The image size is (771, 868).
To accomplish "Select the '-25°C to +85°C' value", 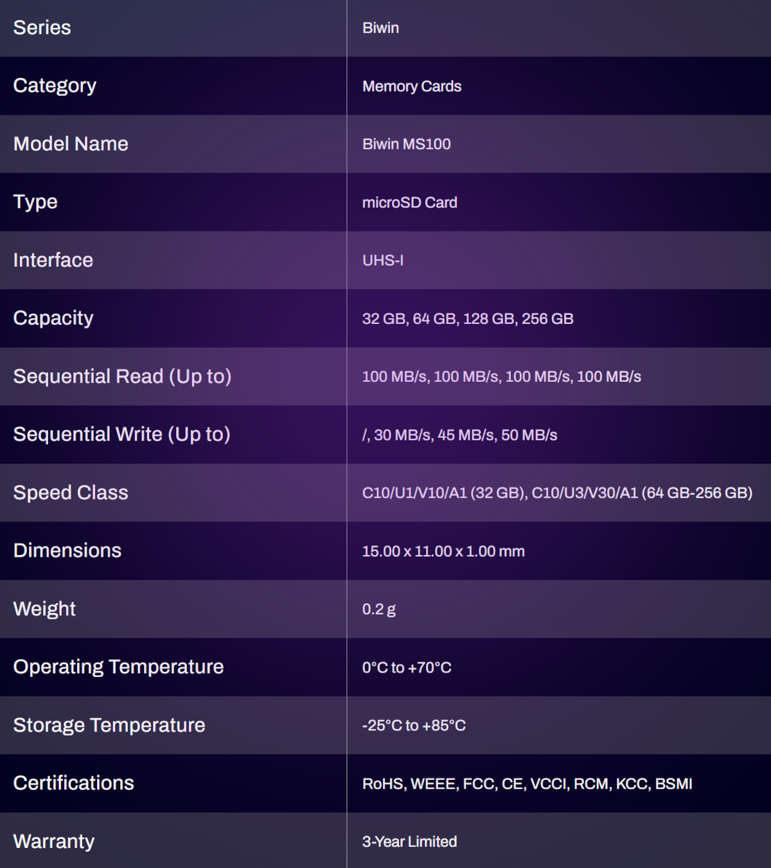I will pos(414,726).
